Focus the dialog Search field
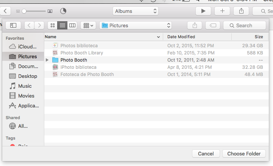Screen dimensions: 273x166 [x=245, y=25]
